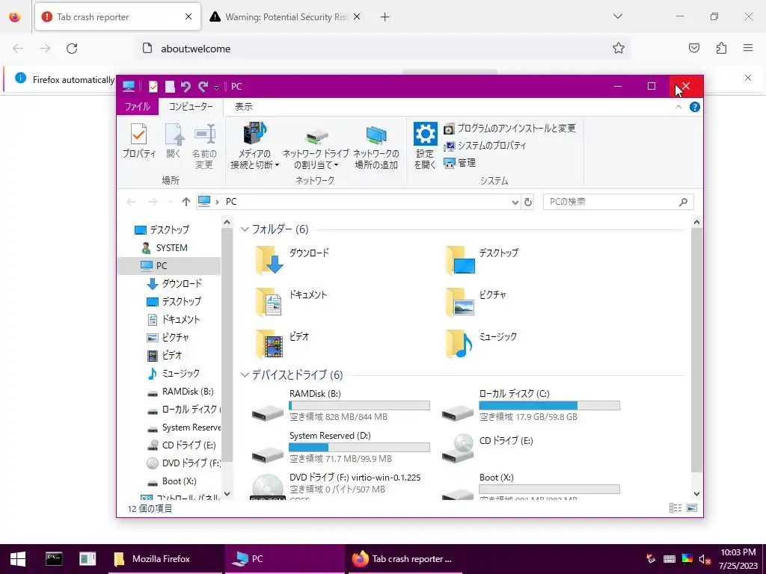Select DVD ドライブ (F:) in navigation tree

[184, 463]
